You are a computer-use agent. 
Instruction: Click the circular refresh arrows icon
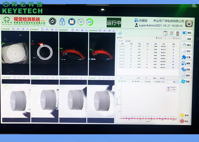(53, 21)
